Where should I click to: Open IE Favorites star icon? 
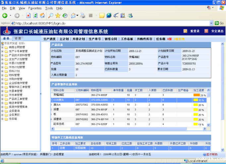pyautogui.click(x=58, y=15)
